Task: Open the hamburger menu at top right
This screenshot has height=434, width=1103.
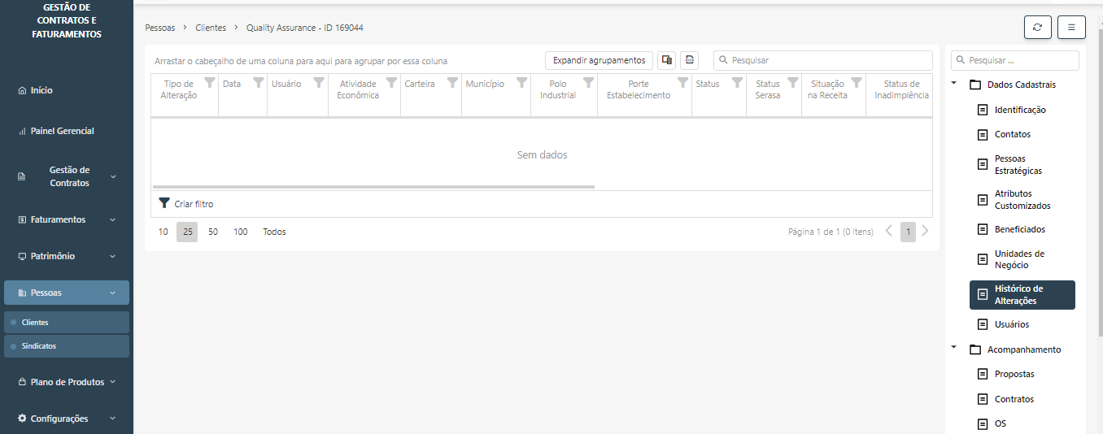Action: pyautogui.click(x=1071, y=27)
